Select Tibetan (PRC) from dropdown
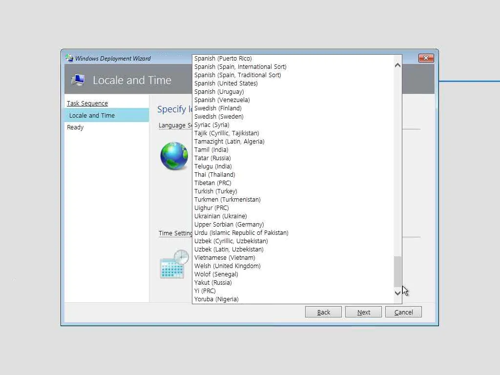The width and height of the screenshot is (500, 375). pos(293,183)
